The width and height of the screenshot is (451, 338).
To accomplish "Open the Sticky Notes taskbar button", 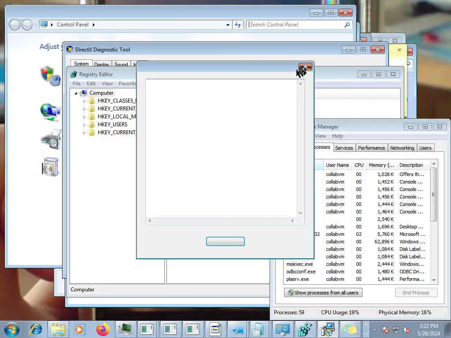I will coord(349,330).
